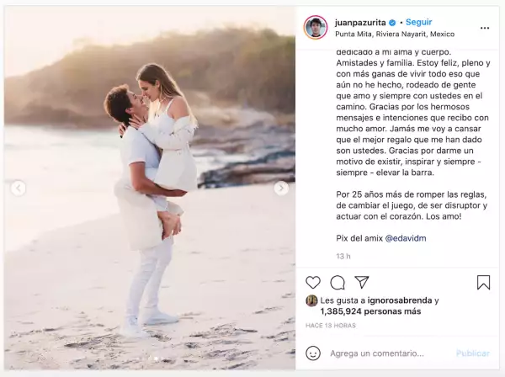Follow the account with Seguir
This screenshot has width=505, height=377.
click(x=418, y=22)
